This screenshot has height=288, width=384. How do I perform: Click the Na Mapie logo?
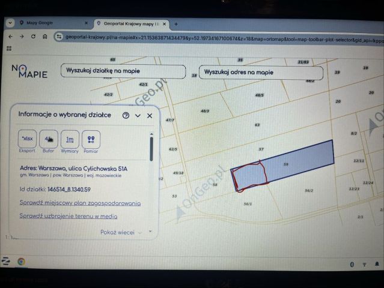pos(29,71)
